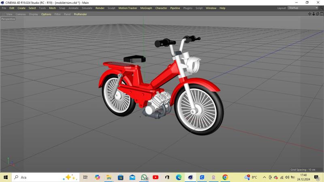Launch Google Chrome from the taskbar

click(225, 177)
